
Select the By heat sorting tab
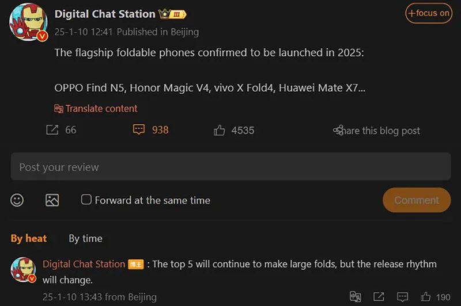coord(29,238)
